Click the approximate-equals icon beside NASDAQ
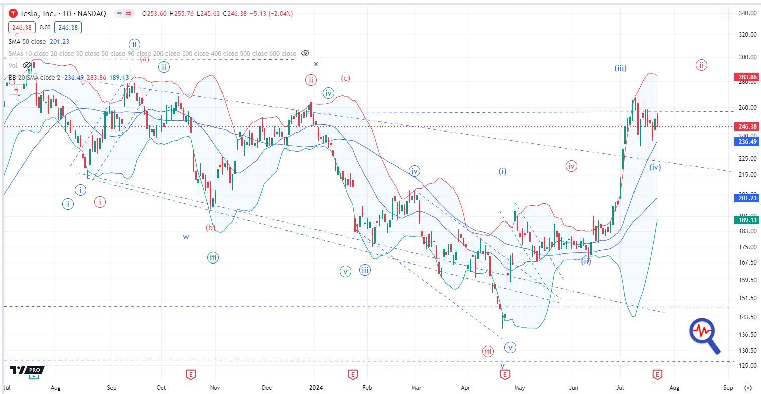The height and width of the screenshot is (394, 761). tap(128, 14)
